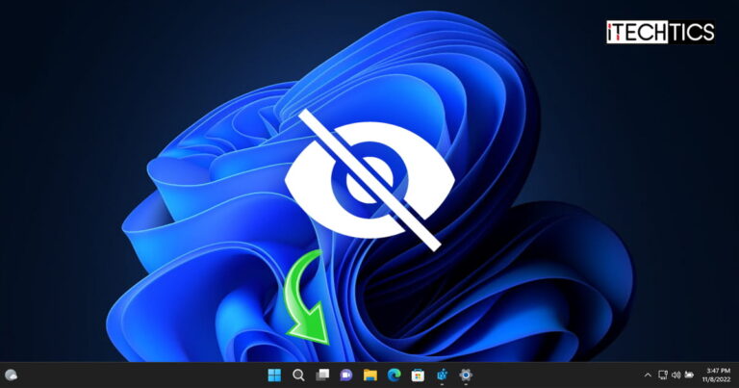
Task: Open File Explorer from the taskbar
Action: pos(369,375)
